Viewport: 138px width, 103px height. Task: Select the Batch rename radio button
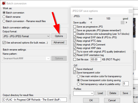click(x=4, y=17)
